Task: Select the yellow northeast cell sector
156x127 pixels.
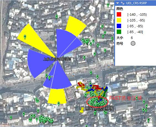Action: pos(76,26)
